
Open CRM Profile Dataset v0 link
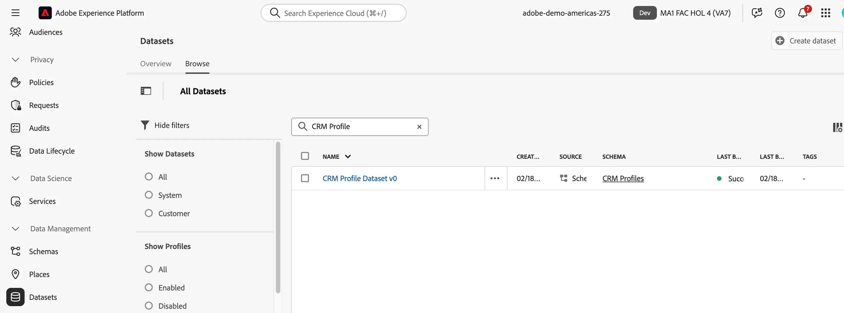point(359,178)
